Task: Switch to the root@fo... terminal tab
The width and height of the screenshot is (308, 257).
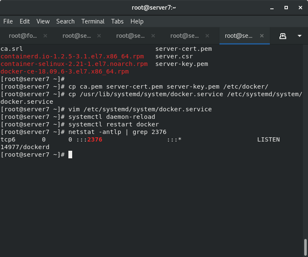Action: (23, 36)
